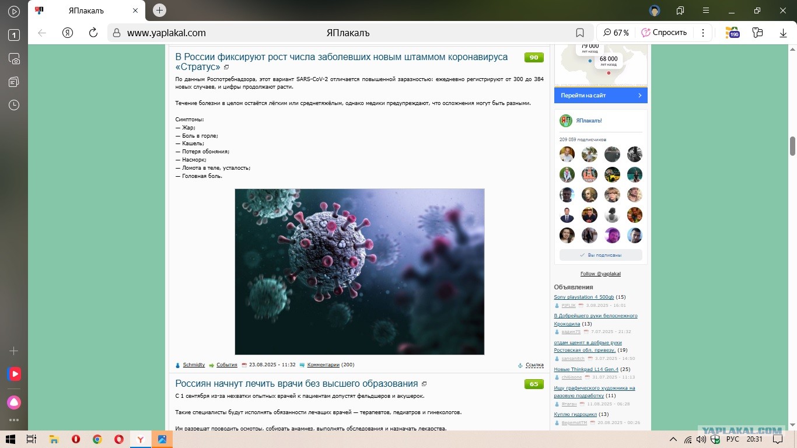Open rating badge showing 65

click(x=534, y=384)
